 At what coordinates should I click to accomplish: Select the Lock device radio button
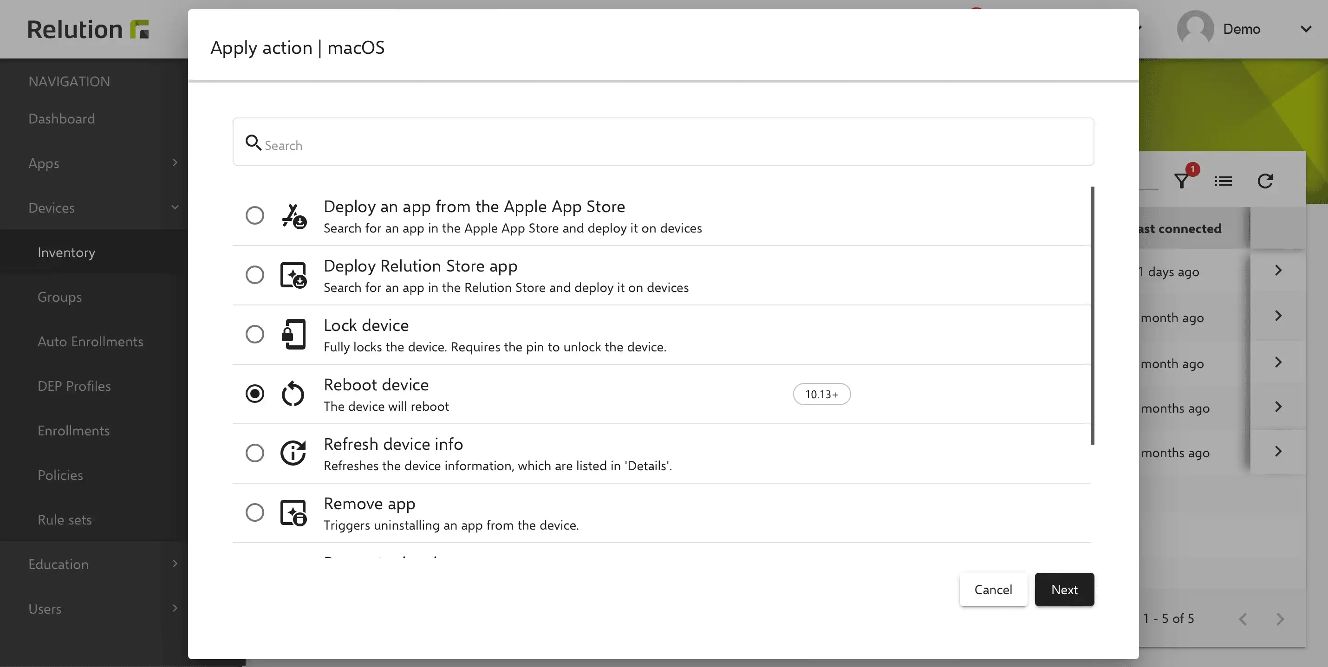(254, 334)
